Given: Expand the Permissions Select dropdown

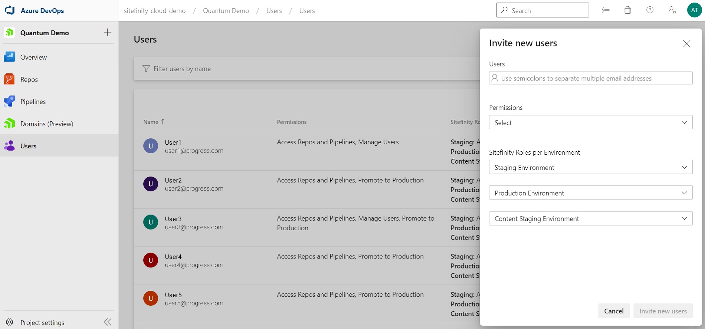Looking at the screenshot, I should [590, 122].
